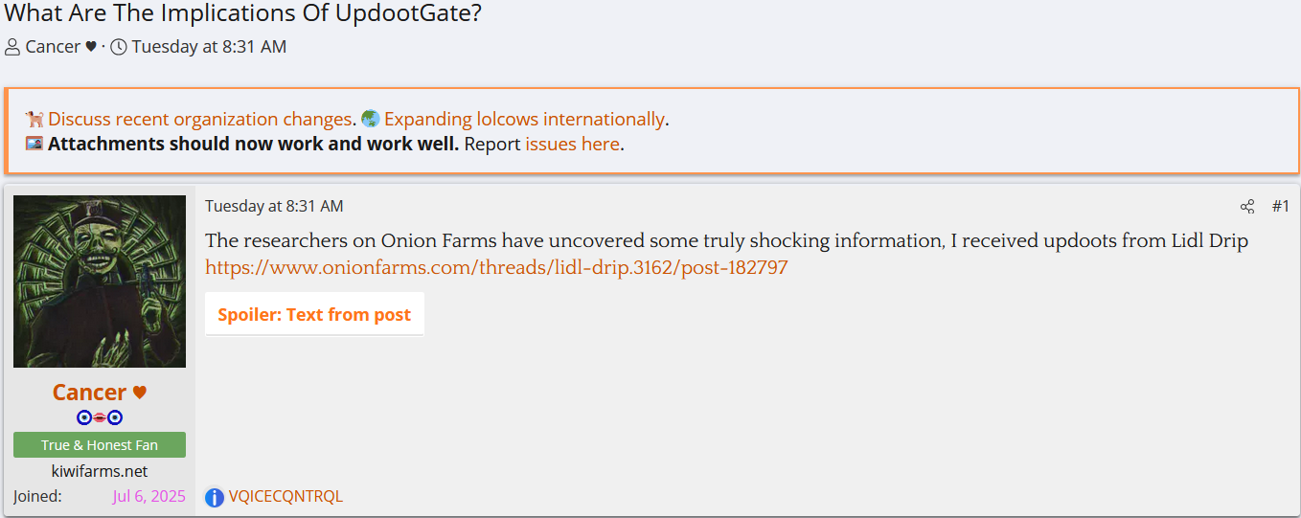This screenshot has height=518, width=1301.
Task: Open 'Discuss recent organization changes' link
Action: click(199, 120)
